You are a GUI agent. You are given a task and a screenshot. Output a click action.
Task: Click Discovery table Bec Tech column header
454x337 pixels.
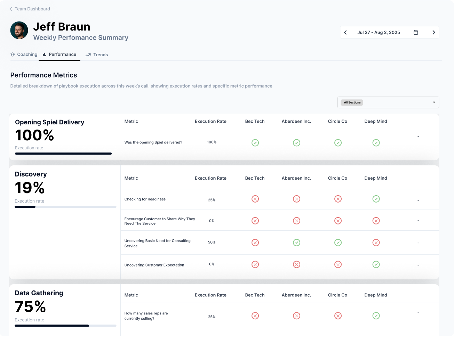click(x=255, y=178)
